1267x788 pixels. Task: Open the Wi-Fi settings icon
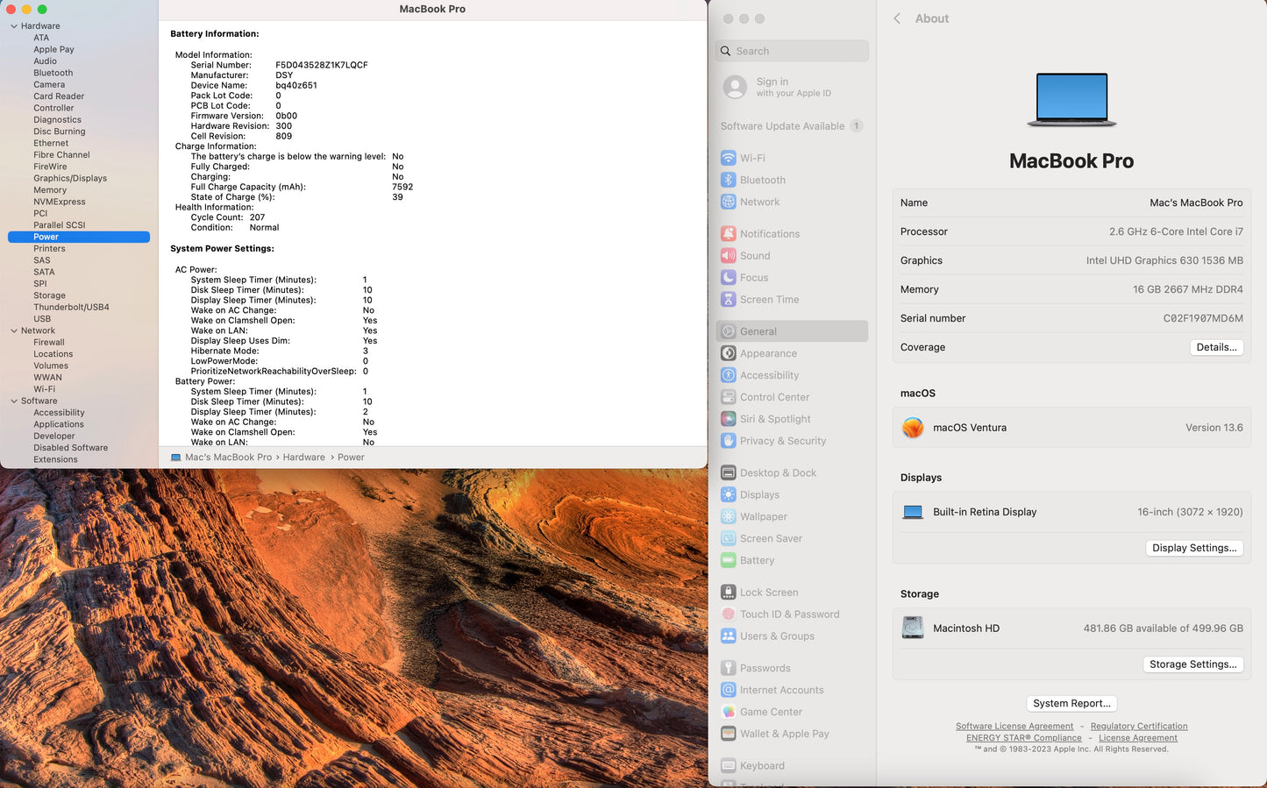tap(728, 158)
